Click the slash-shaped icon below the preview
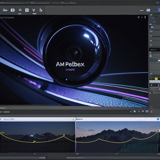The height and width of the screenshot is (160, 160). click(x=139, y=111)
